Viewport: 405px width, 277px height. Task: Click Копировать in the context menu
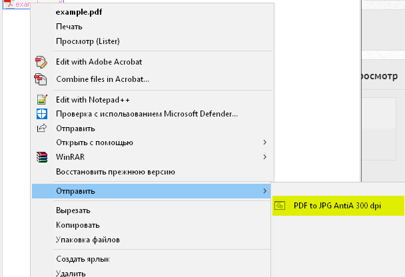tap(78, 225)
